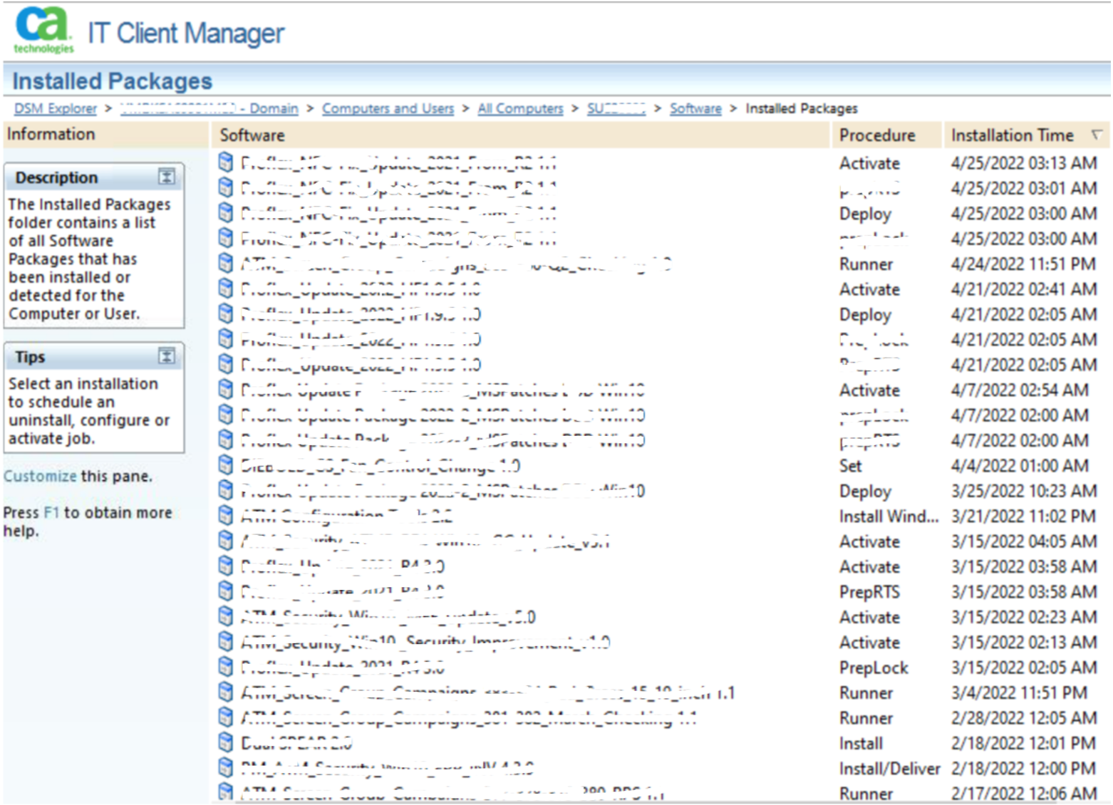Open the Software breadcrumb link
This screenshot has width=1113, height=805.
(695, 108)
